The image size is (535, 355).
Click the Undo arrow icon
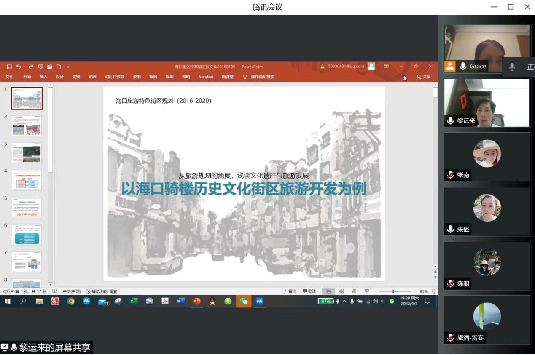[19, 67]
